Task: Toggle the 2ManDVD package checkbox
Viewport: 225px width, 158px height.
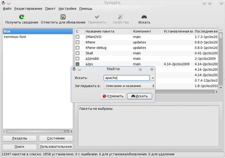Action: (x=77, y=37)
